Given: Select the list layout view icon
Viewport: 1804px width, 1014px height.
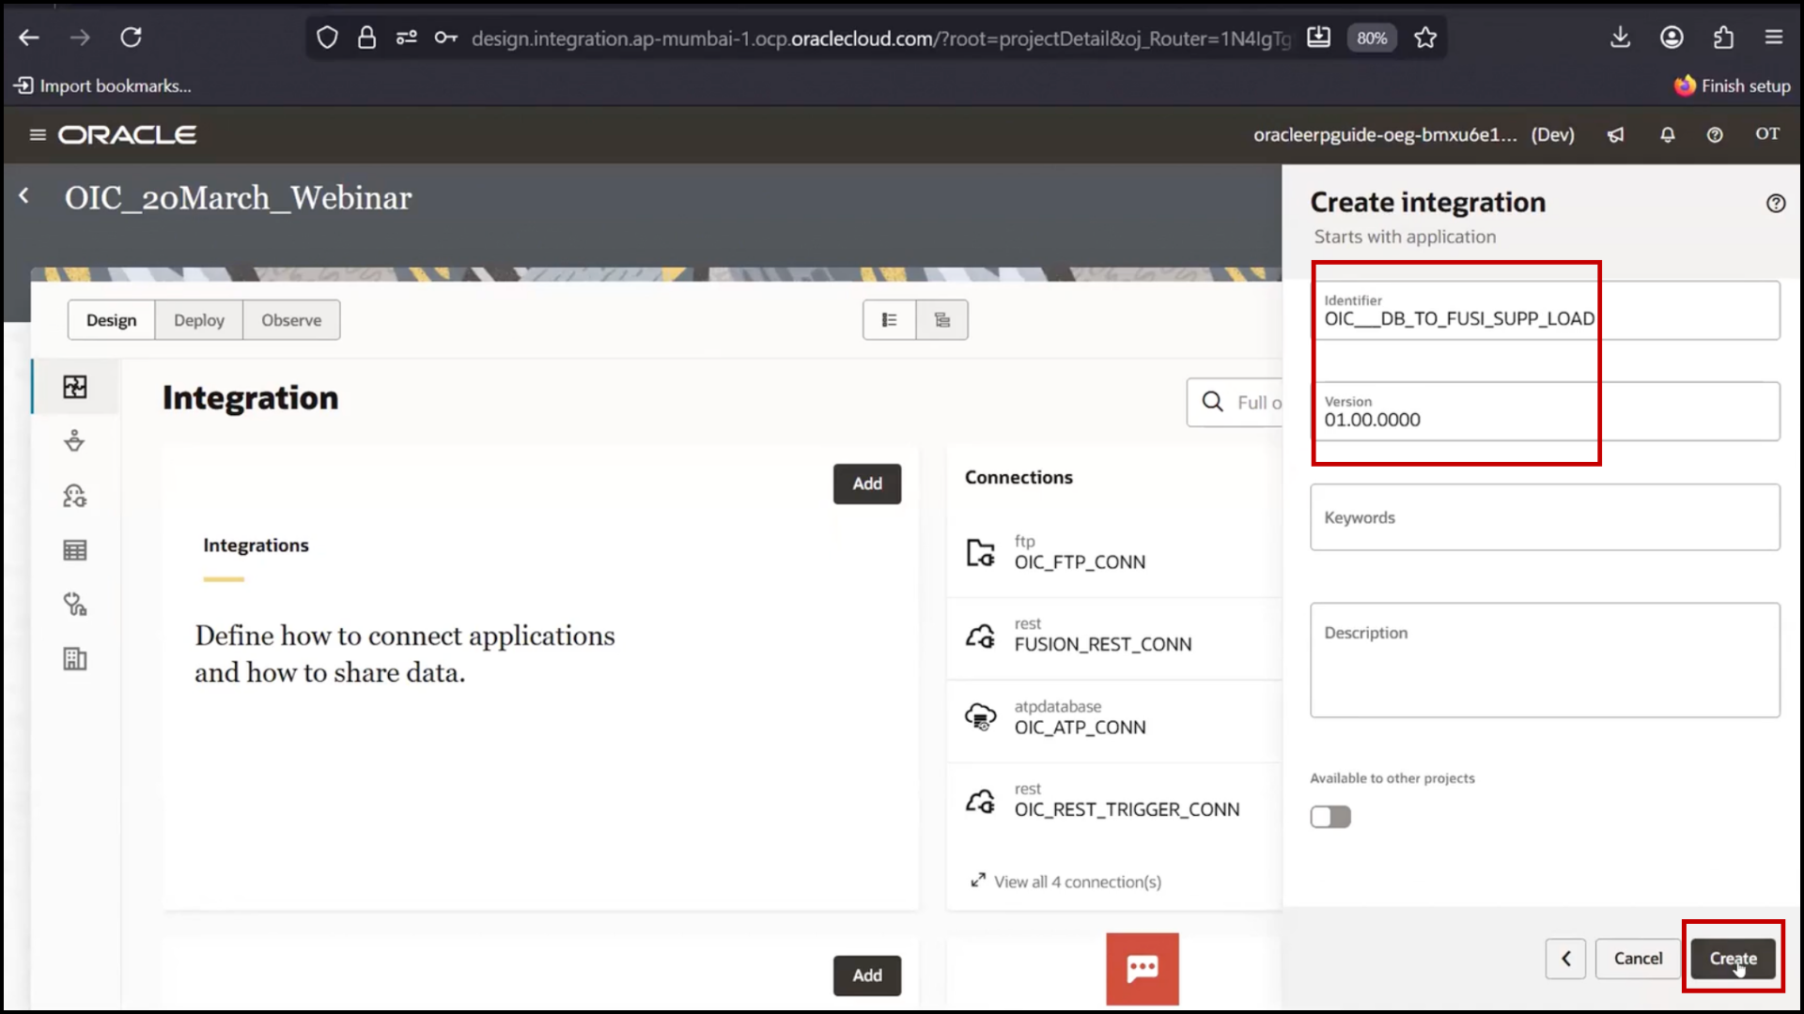Looking at the screenshot, I should 889,320.
